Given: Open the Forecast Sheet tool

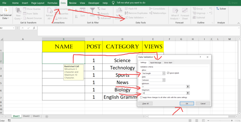Looking at the screenshot, I should click(x=185, y=14).
